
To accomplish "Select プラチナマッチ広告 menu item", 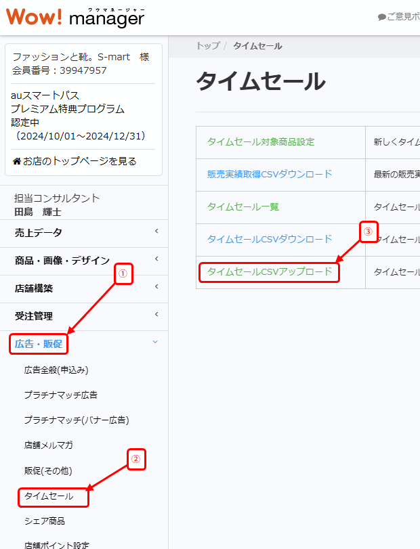I will click(60, 395).
